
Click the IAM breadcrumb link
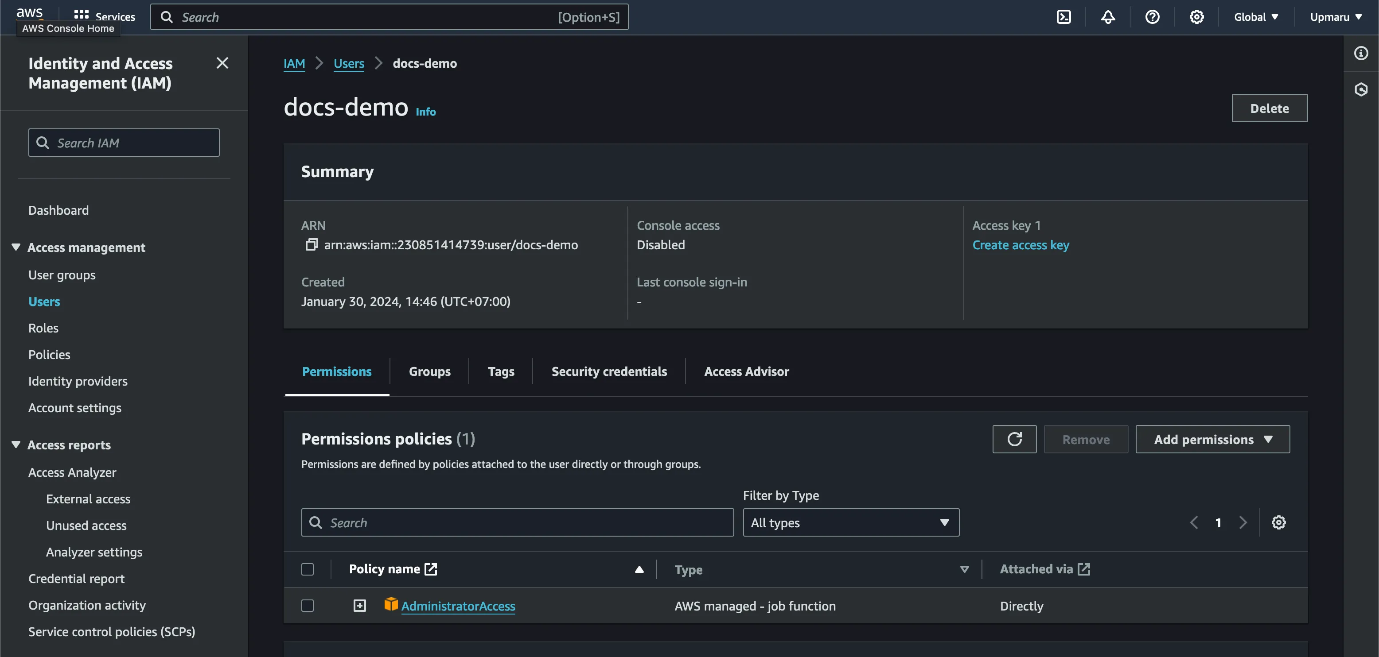pos(294,63)
